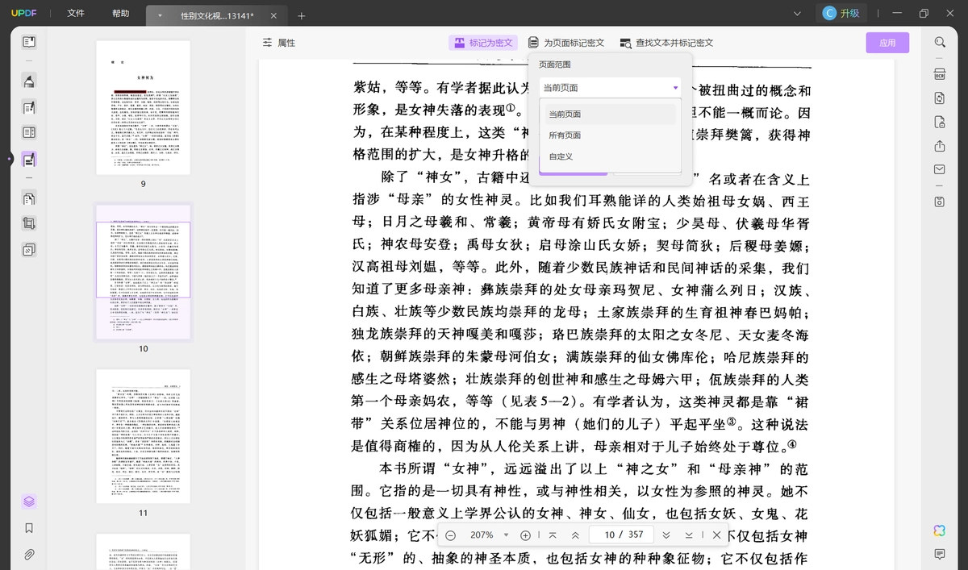This screenshot has height=570, width=968.
Task: Open the tab list chevron in title bar
Action: pos(798,14)
